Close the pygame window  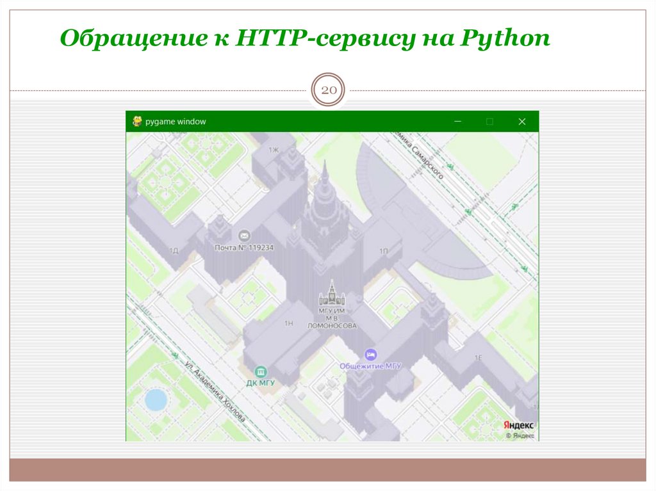click(x=521, y=122)
